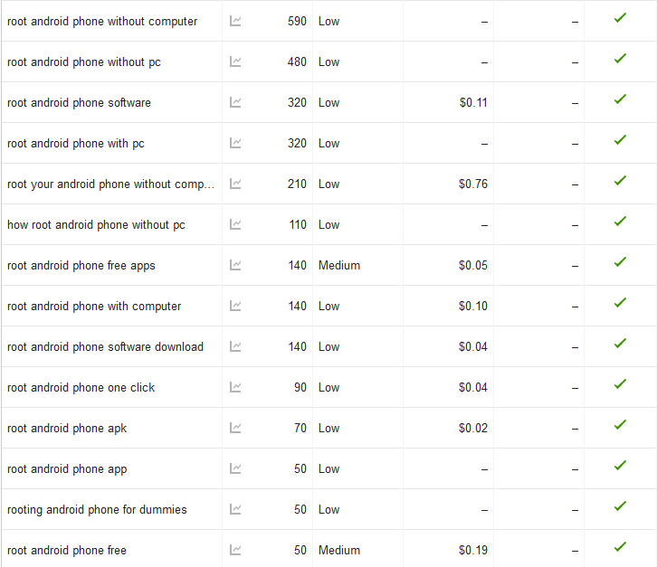
Task: Select keyword 'root android phone software download'
Action: coord(105,346)
